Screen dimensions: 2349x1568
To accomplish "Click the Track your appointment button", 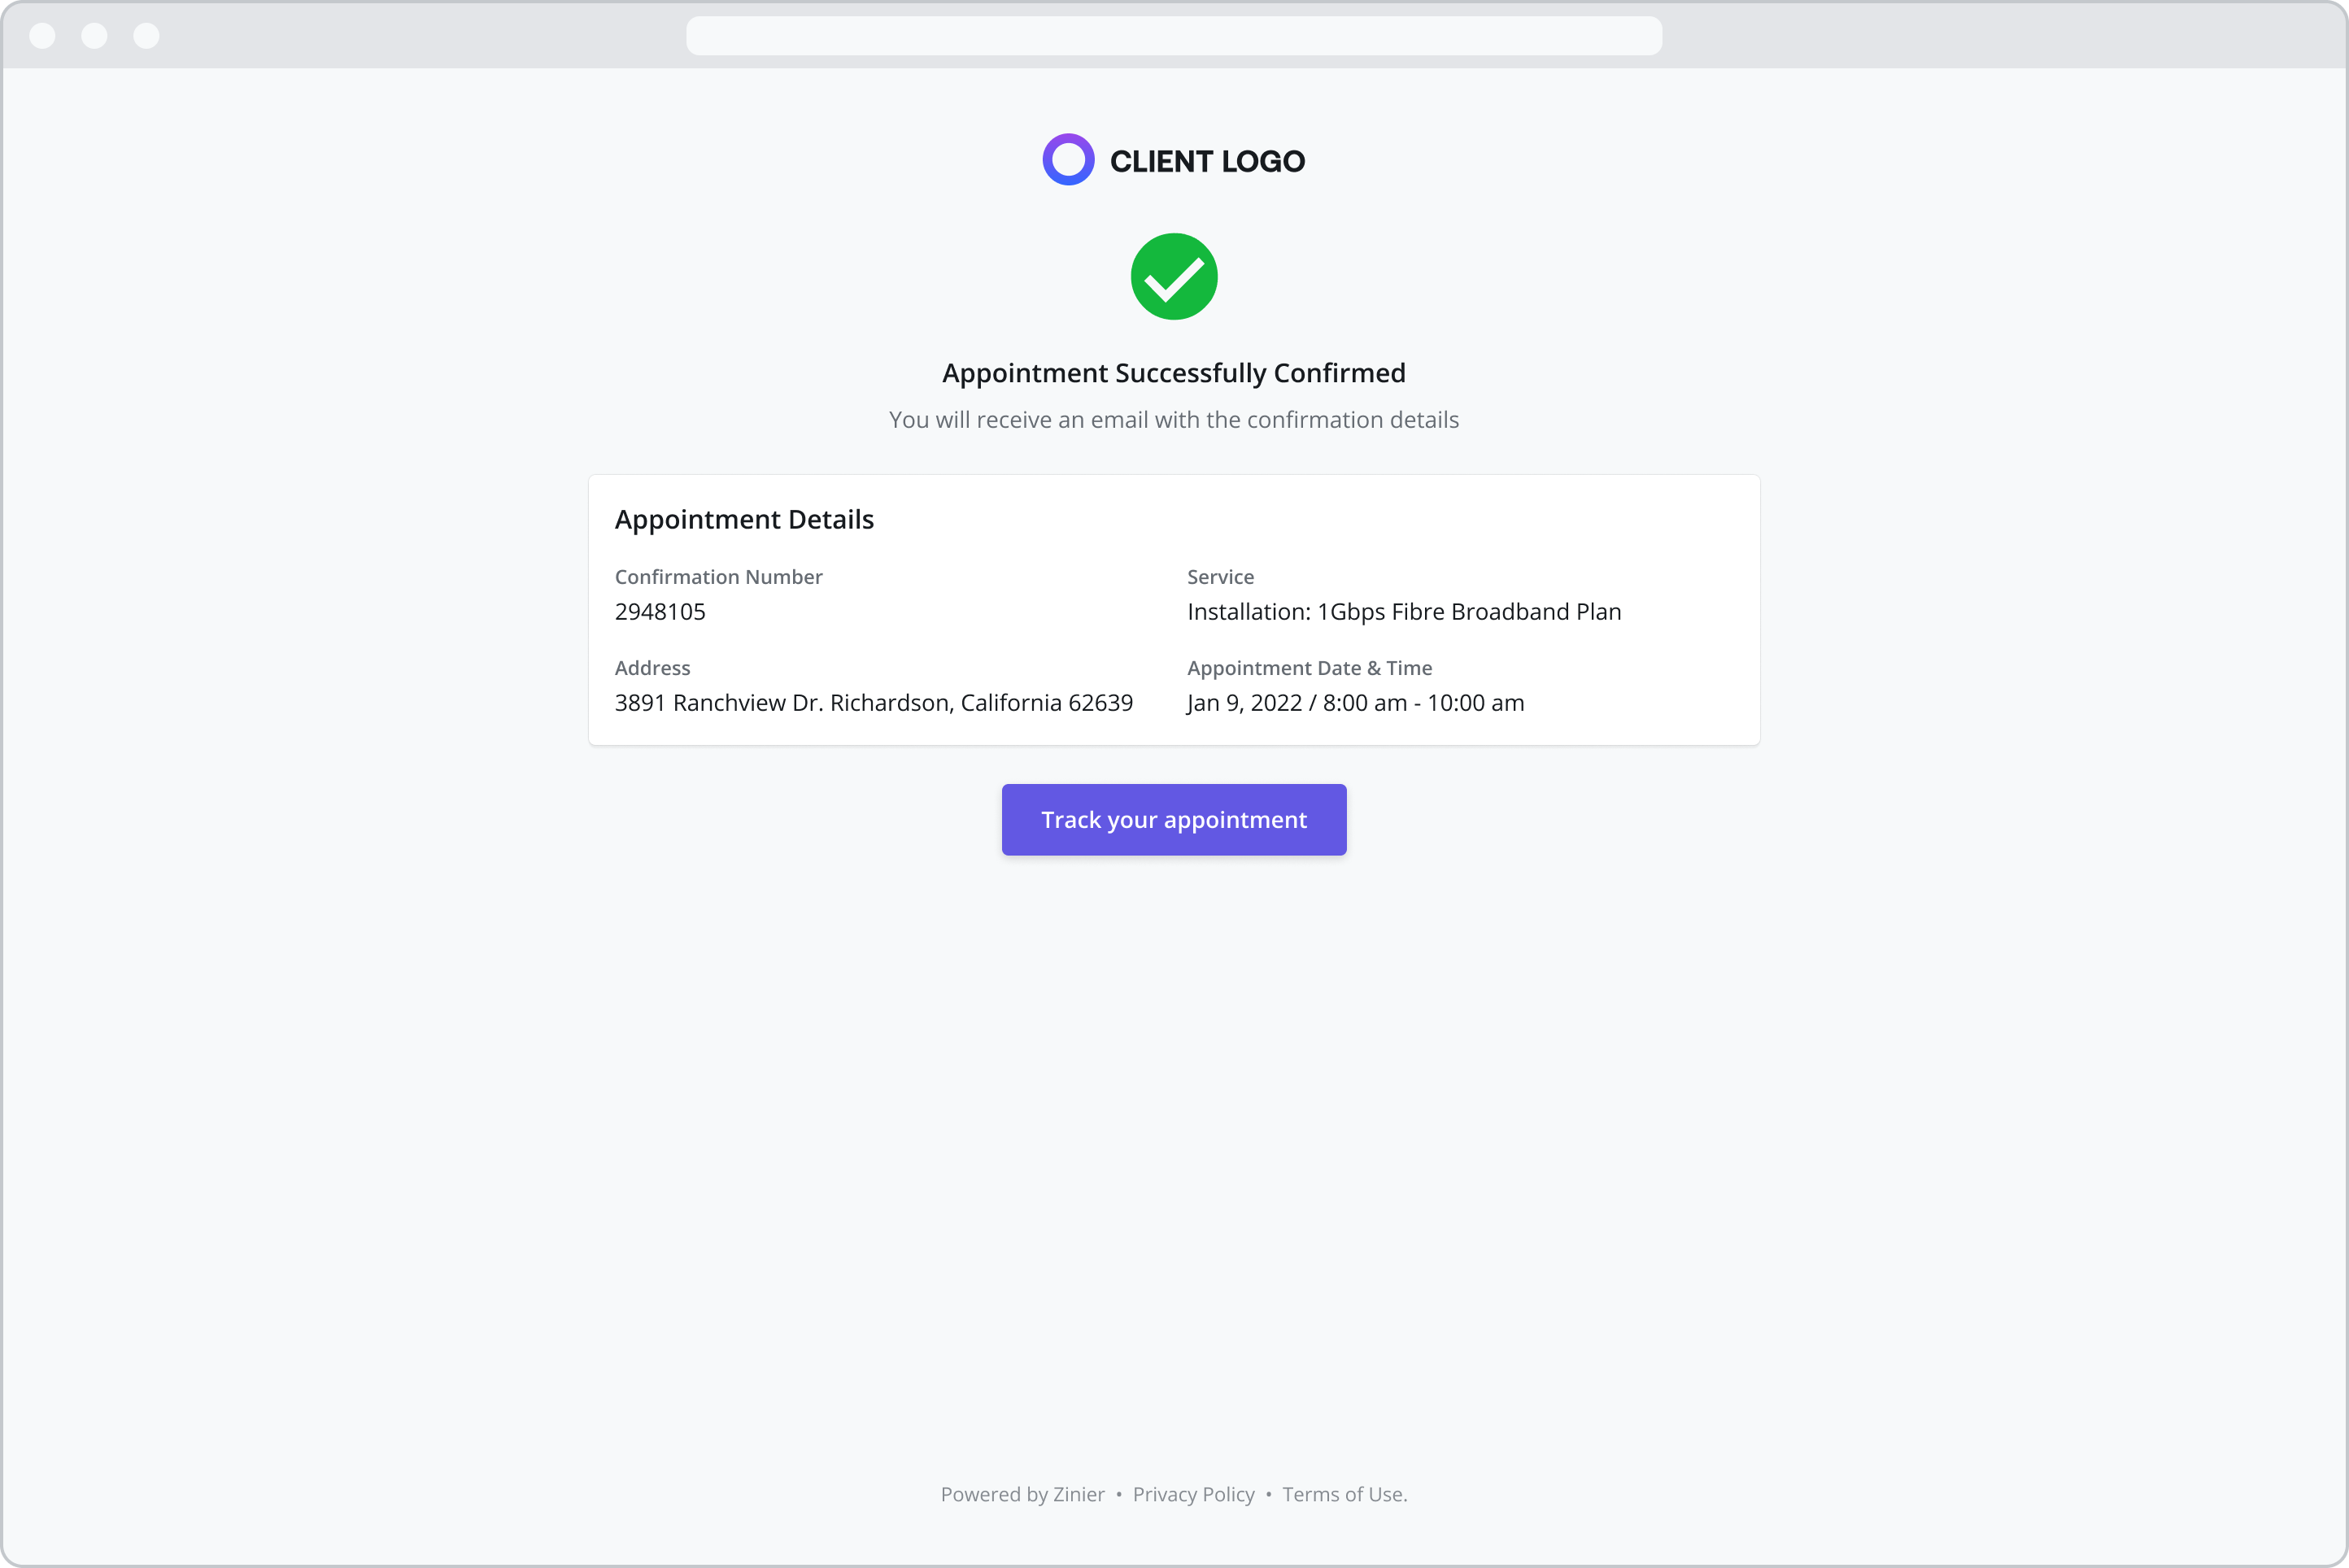I will [x=1174, y=819].
